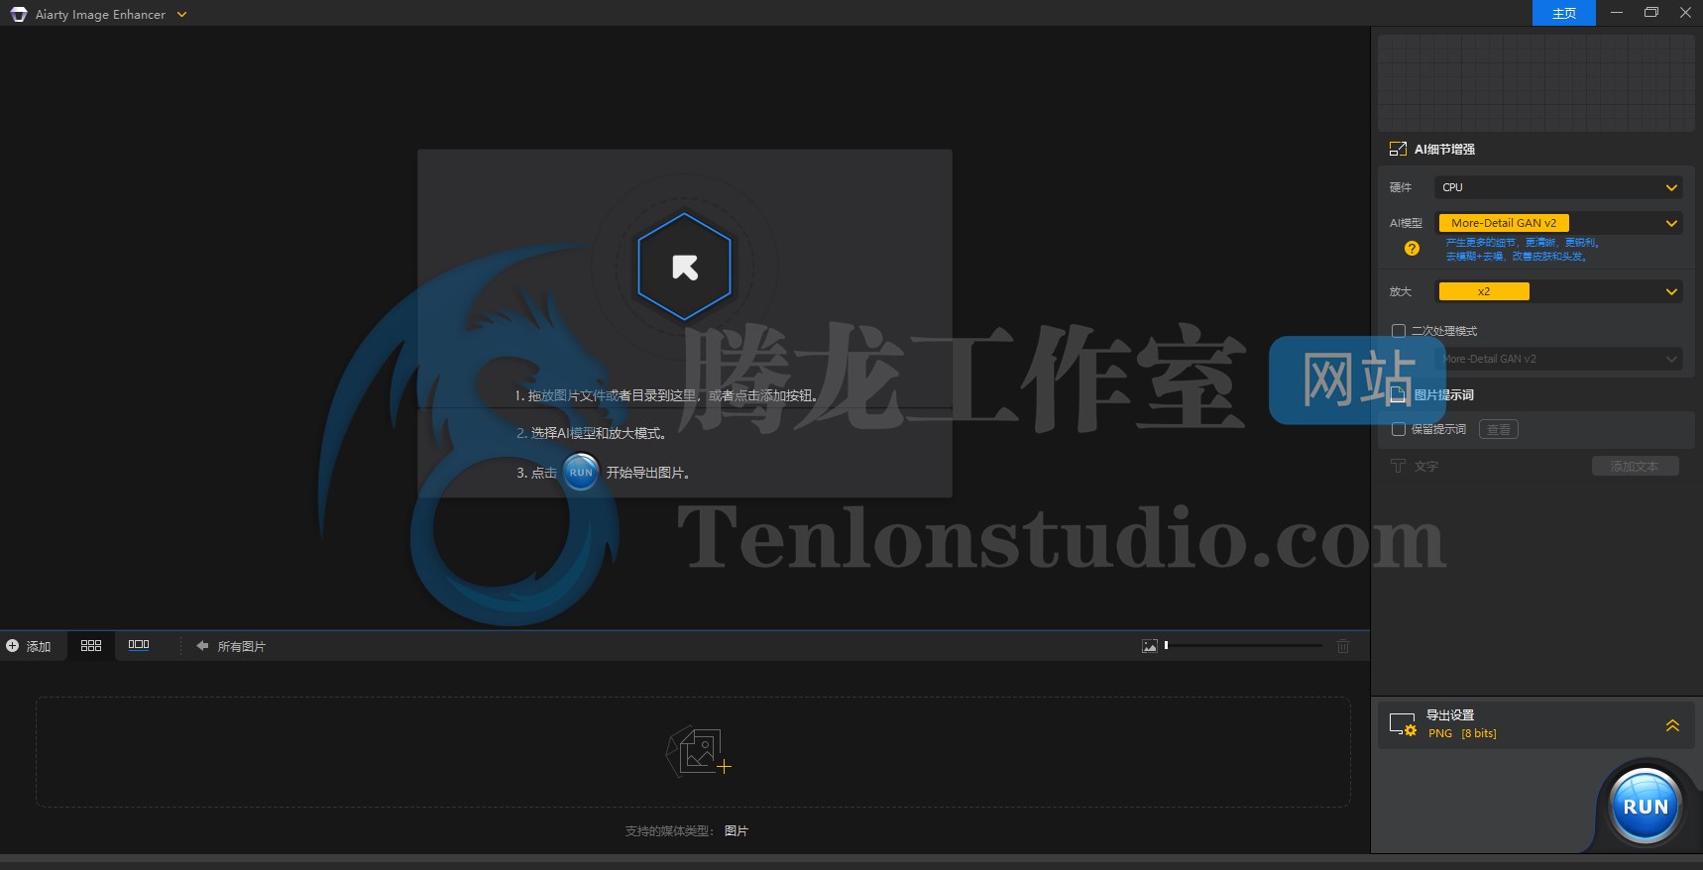1703x870 pixels.
Task: Click the 添加 add button
Action: pyautogui.click(x=28, y=646)
